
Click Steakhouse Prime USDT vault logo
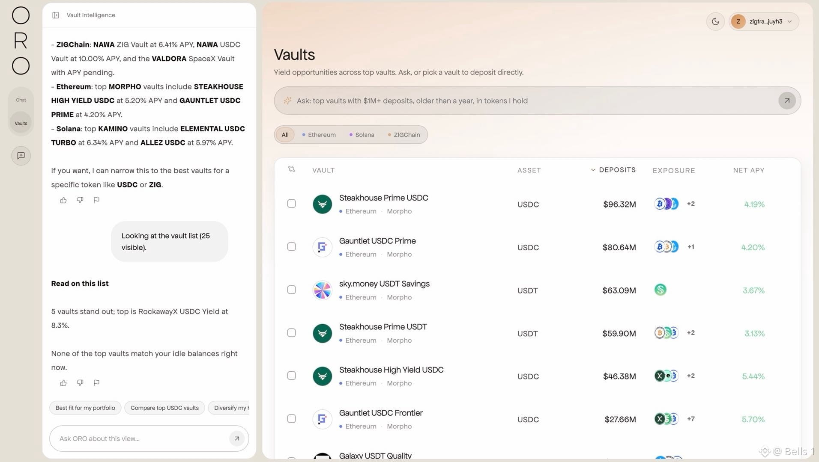[x=323, y=333]
